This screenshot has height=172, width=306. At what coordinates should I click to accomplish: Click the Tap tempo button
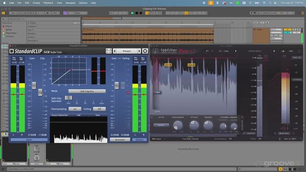coord(20,13)
